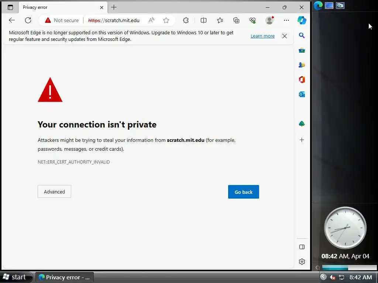Open Settings and more ellipsis menu
The image size is (378, 283).
pos(286,21)
